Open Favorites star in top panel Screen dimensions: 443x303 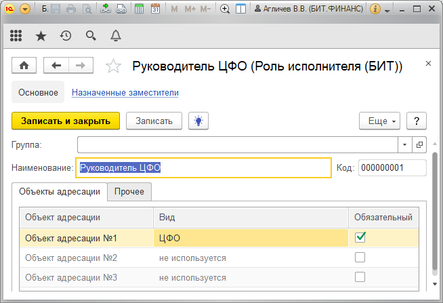tap(41, 36)
